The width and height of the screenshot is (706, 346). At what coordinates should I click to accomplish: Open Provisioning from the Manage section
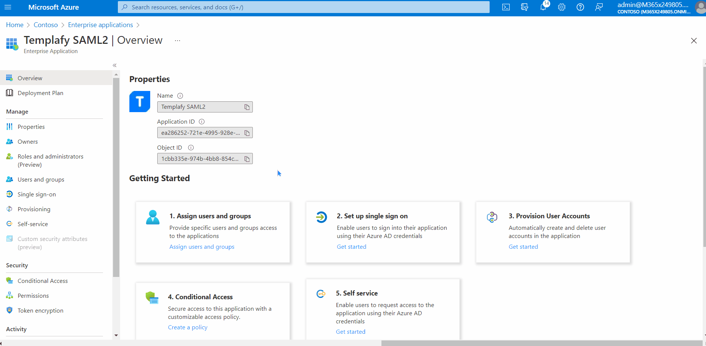[34, 209]
